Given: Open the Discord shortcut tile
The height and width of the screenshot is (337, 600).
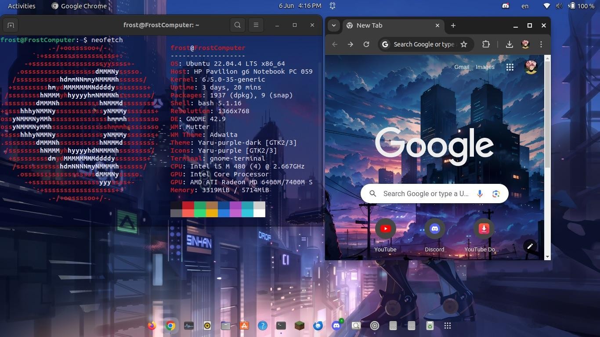Looking at the screenshot, I should (x=434, y=235).
